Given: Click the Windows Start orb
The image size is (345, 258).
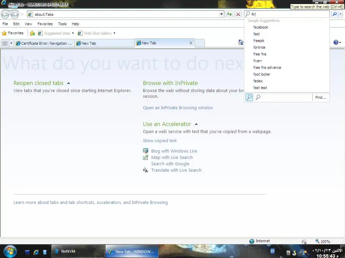Looking at the screenshot, I should tap(10, 251).
